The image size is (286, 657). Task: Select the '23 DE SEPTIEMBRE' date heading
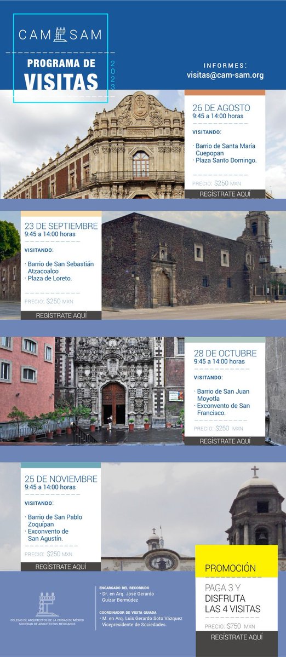pos(61,226)
